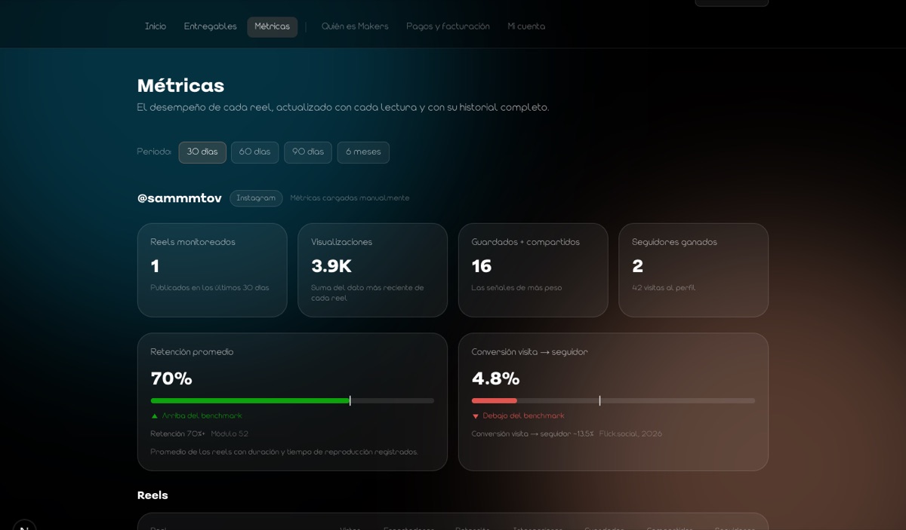Image resolution: width=906 pixels, height=530 pixels.
Task: Click the Módulo 52 source reference
Action: coord(230,434)
